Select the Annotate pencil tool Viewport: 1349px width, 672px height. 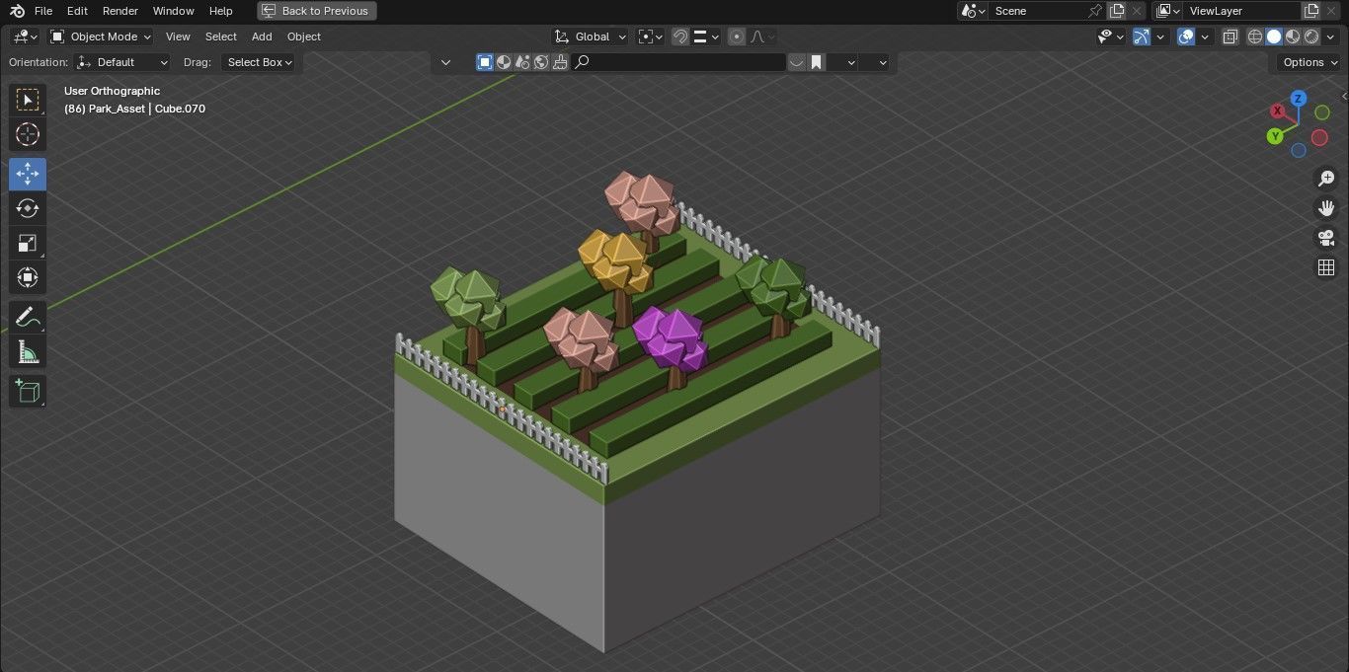tap(28, 318)
